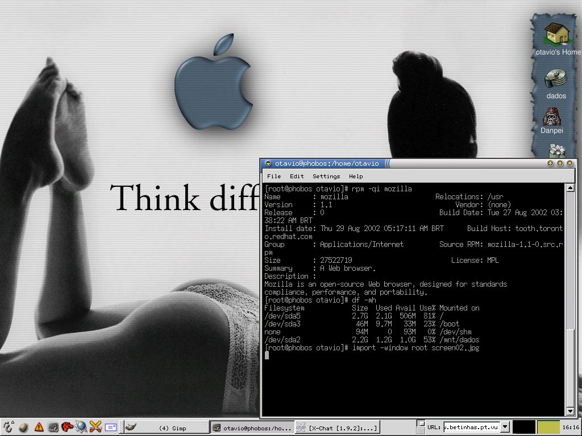Click the terminal scrollbar down arrow
582x436 pixels.
point(570,411)
